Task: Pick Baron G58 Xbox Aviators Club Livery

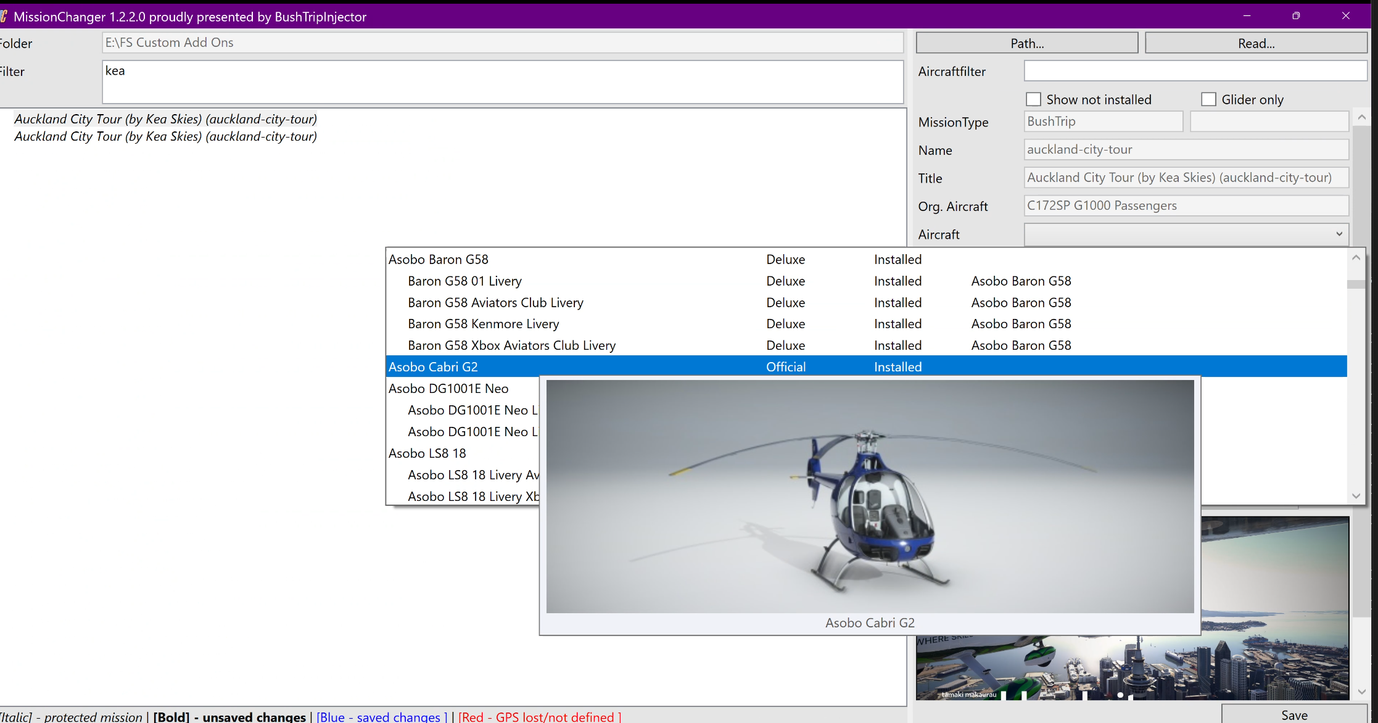Action: (x=511, y=346)
